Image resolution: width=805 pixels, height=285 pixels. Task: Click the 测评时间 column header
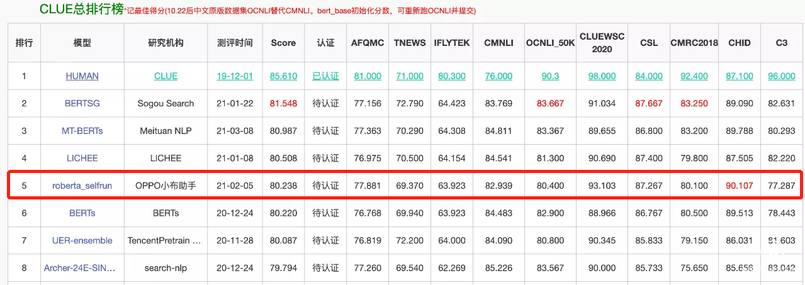coord(235,43)
